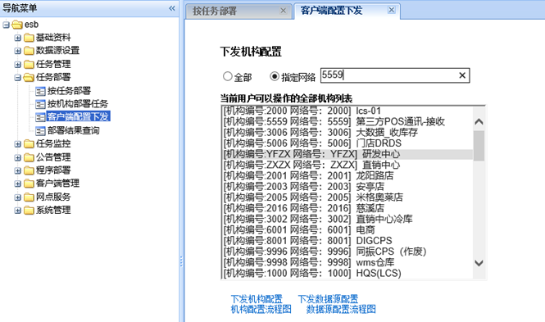The width and height of the screenshot is (545, 322).
Task: Collapse the 任务部署 tree node
Action: (x=18, y=78)
